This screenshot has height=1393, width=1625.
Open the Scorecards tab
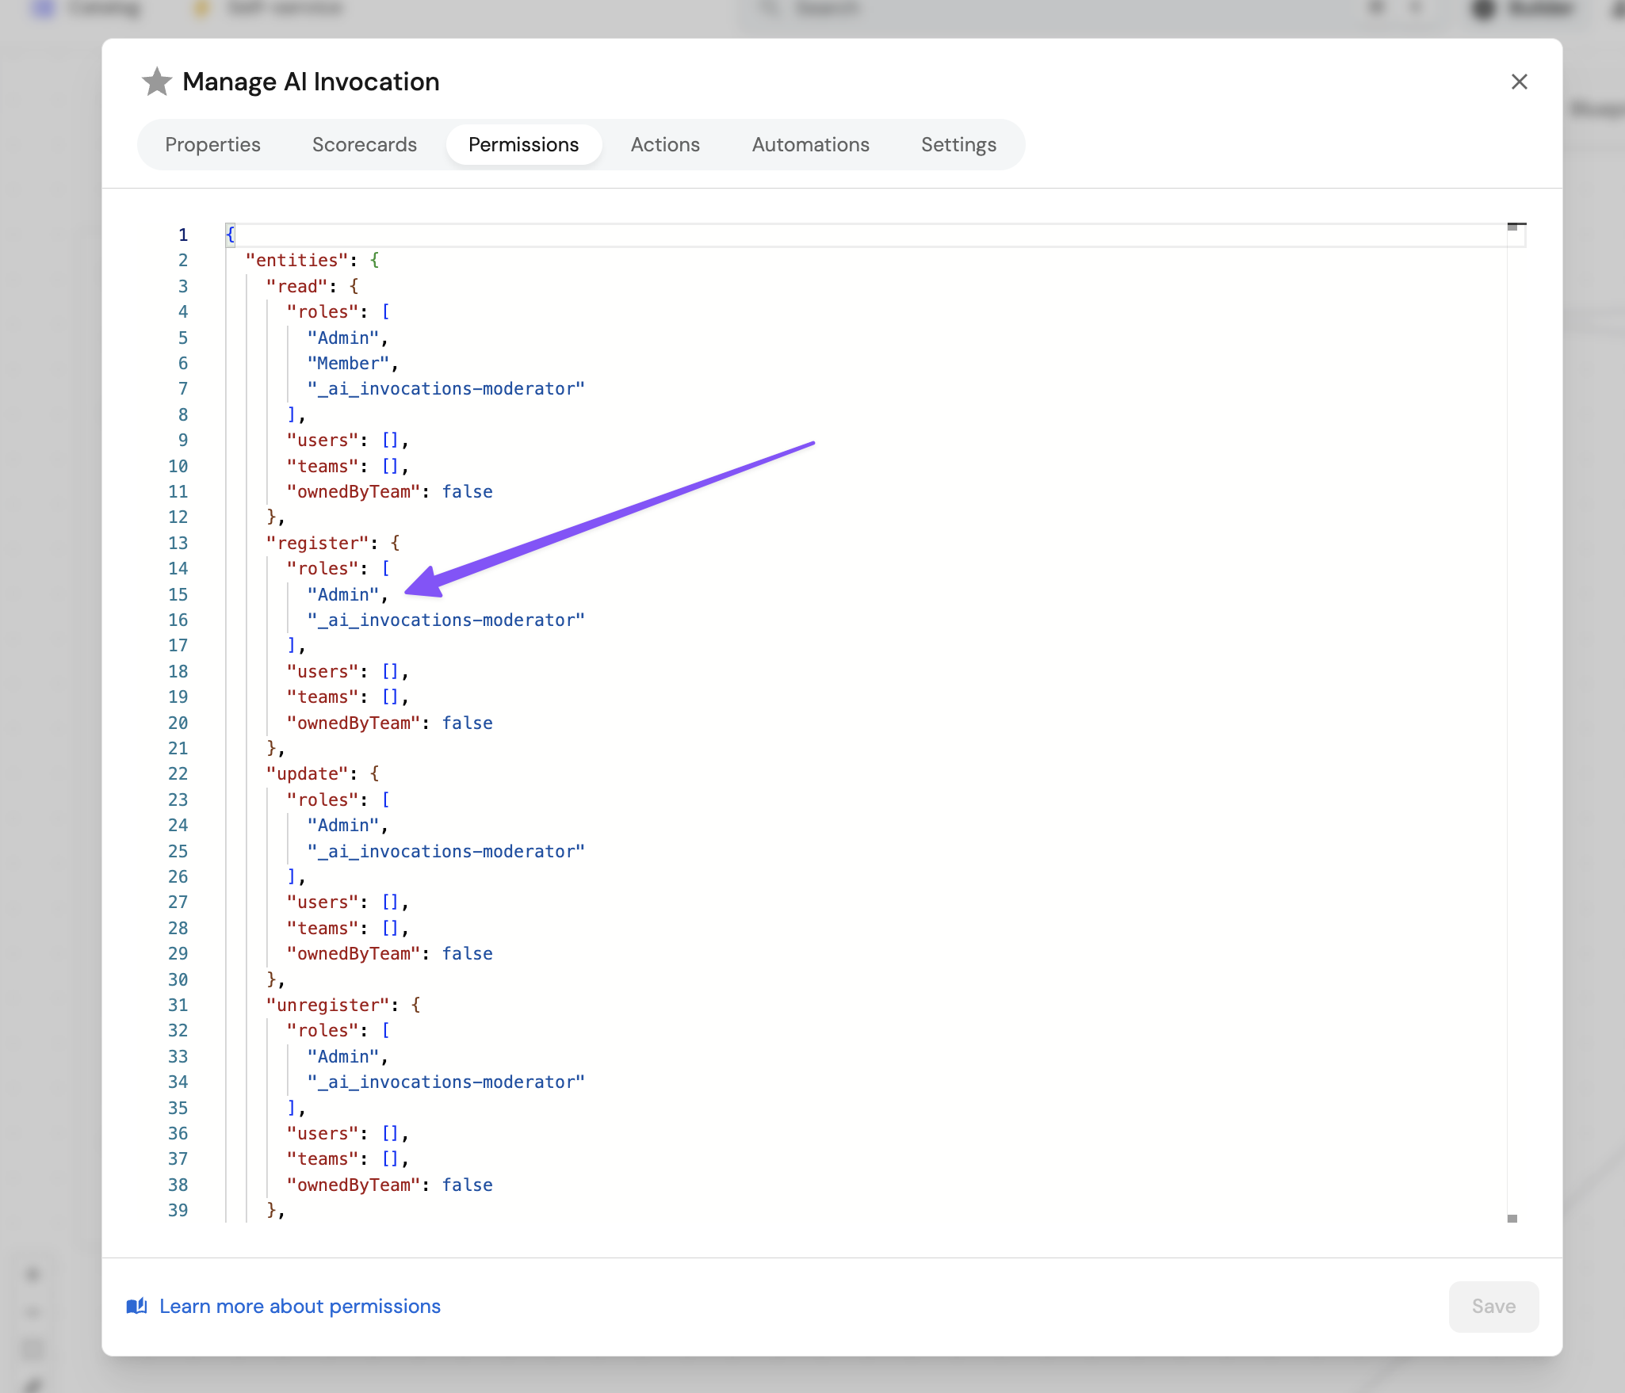click(x=364, y=145)
